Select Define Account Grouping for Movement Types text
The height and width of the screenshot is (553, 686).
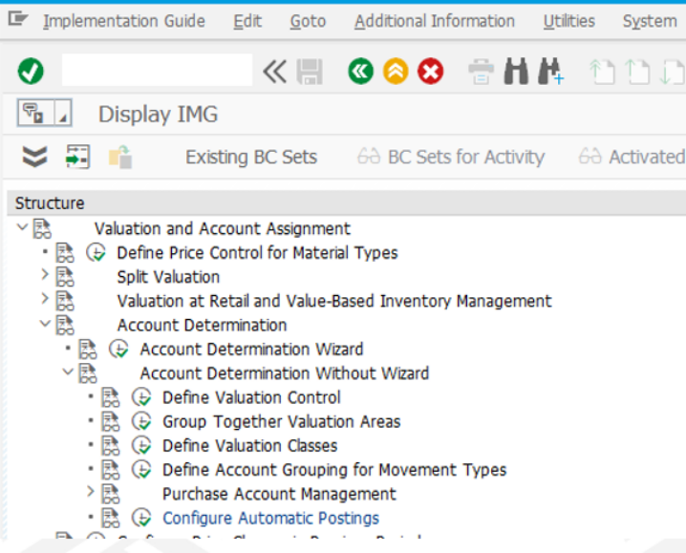click(x=334, y=470)
